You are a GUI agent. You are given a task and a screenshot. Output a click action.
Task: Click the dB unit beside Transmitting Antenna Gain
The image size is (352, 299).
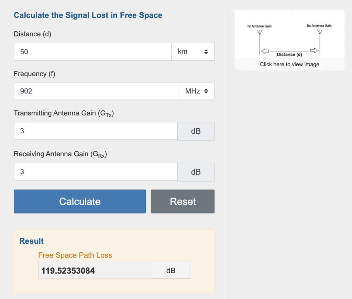click(196, 131)
